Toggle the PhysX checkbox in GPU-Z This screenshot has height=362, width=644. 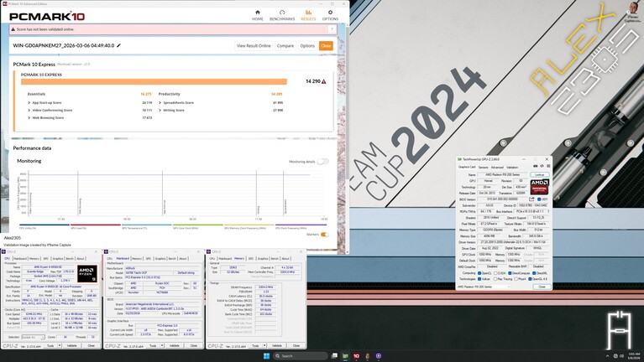click(516, 279)
